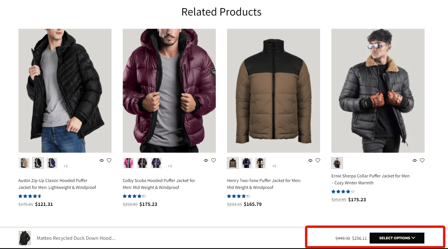
Task: Add Ernie Sherpa Collar jacket to wishlist
Action: pos(422,160)
